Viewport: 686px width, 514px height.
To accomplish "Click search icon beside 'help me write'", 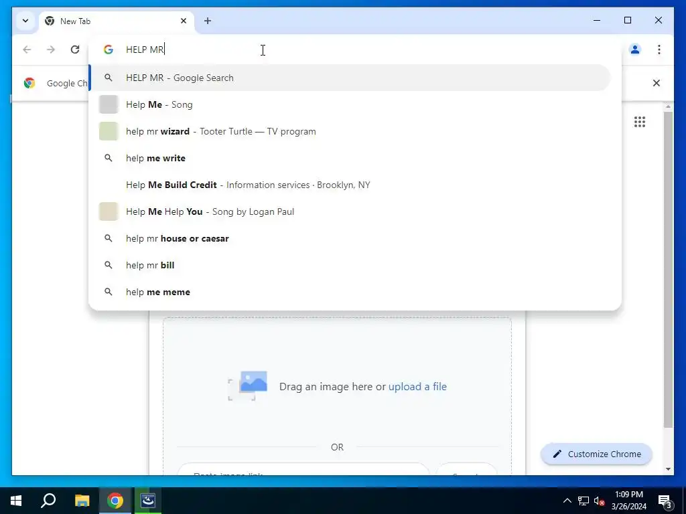I will 109,158.
